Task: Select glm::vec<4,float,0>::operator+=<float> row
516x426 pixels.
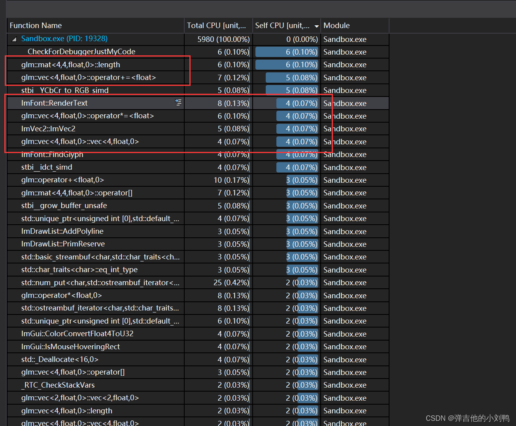Action: [198, 78]
